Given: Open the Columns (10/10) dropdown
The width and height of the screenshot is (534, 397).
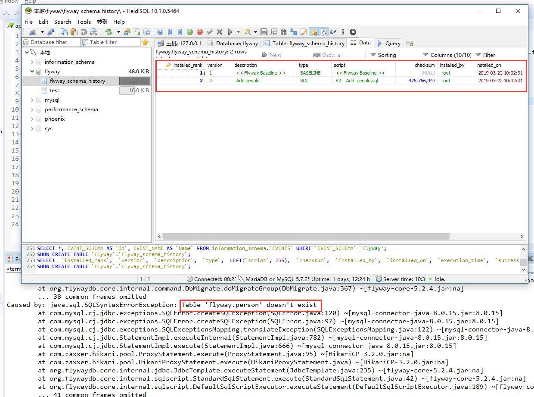Looking at the screenshot, I should 447,55.
